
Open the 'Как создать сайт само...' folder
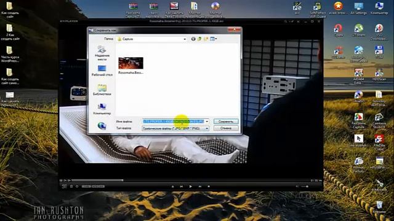10,76
